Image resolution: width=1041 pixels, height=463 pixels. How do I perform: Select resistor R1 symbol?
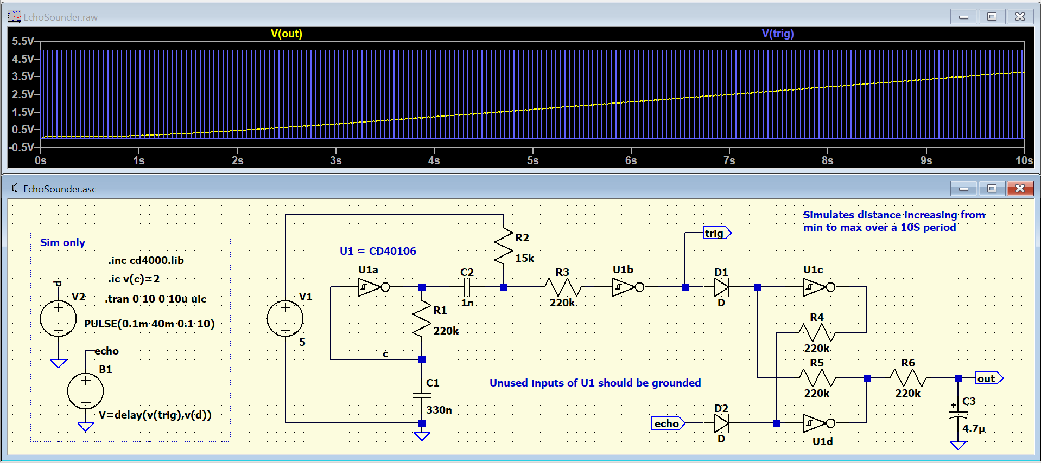422,320
